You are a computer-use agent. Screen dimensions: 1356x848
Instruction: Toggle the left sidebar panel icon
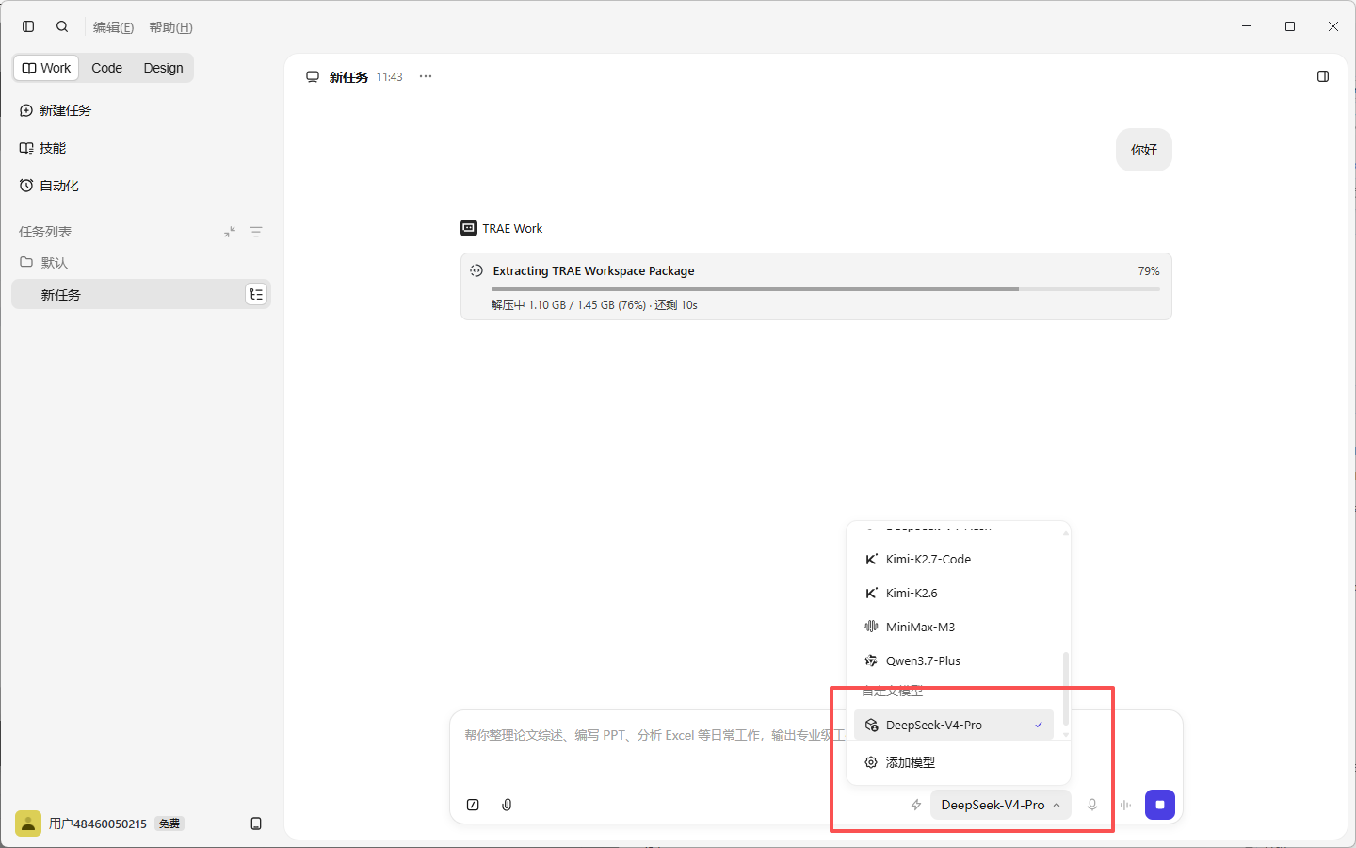[28, 26]
